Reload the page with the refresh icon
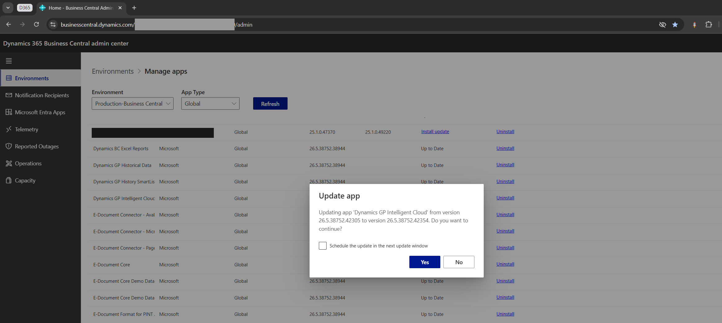This screenshot has width=722, height=323. 36,24
